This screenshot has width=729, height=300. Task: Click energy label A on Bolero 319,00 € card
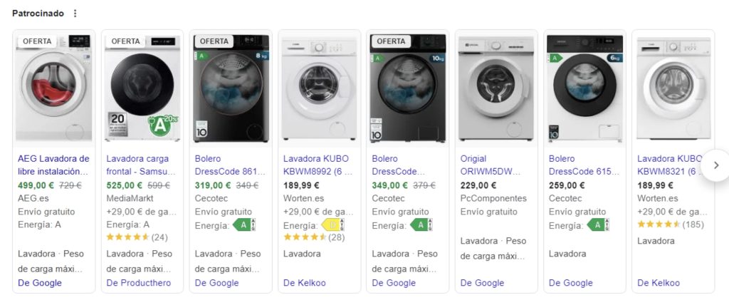point(244,225)
